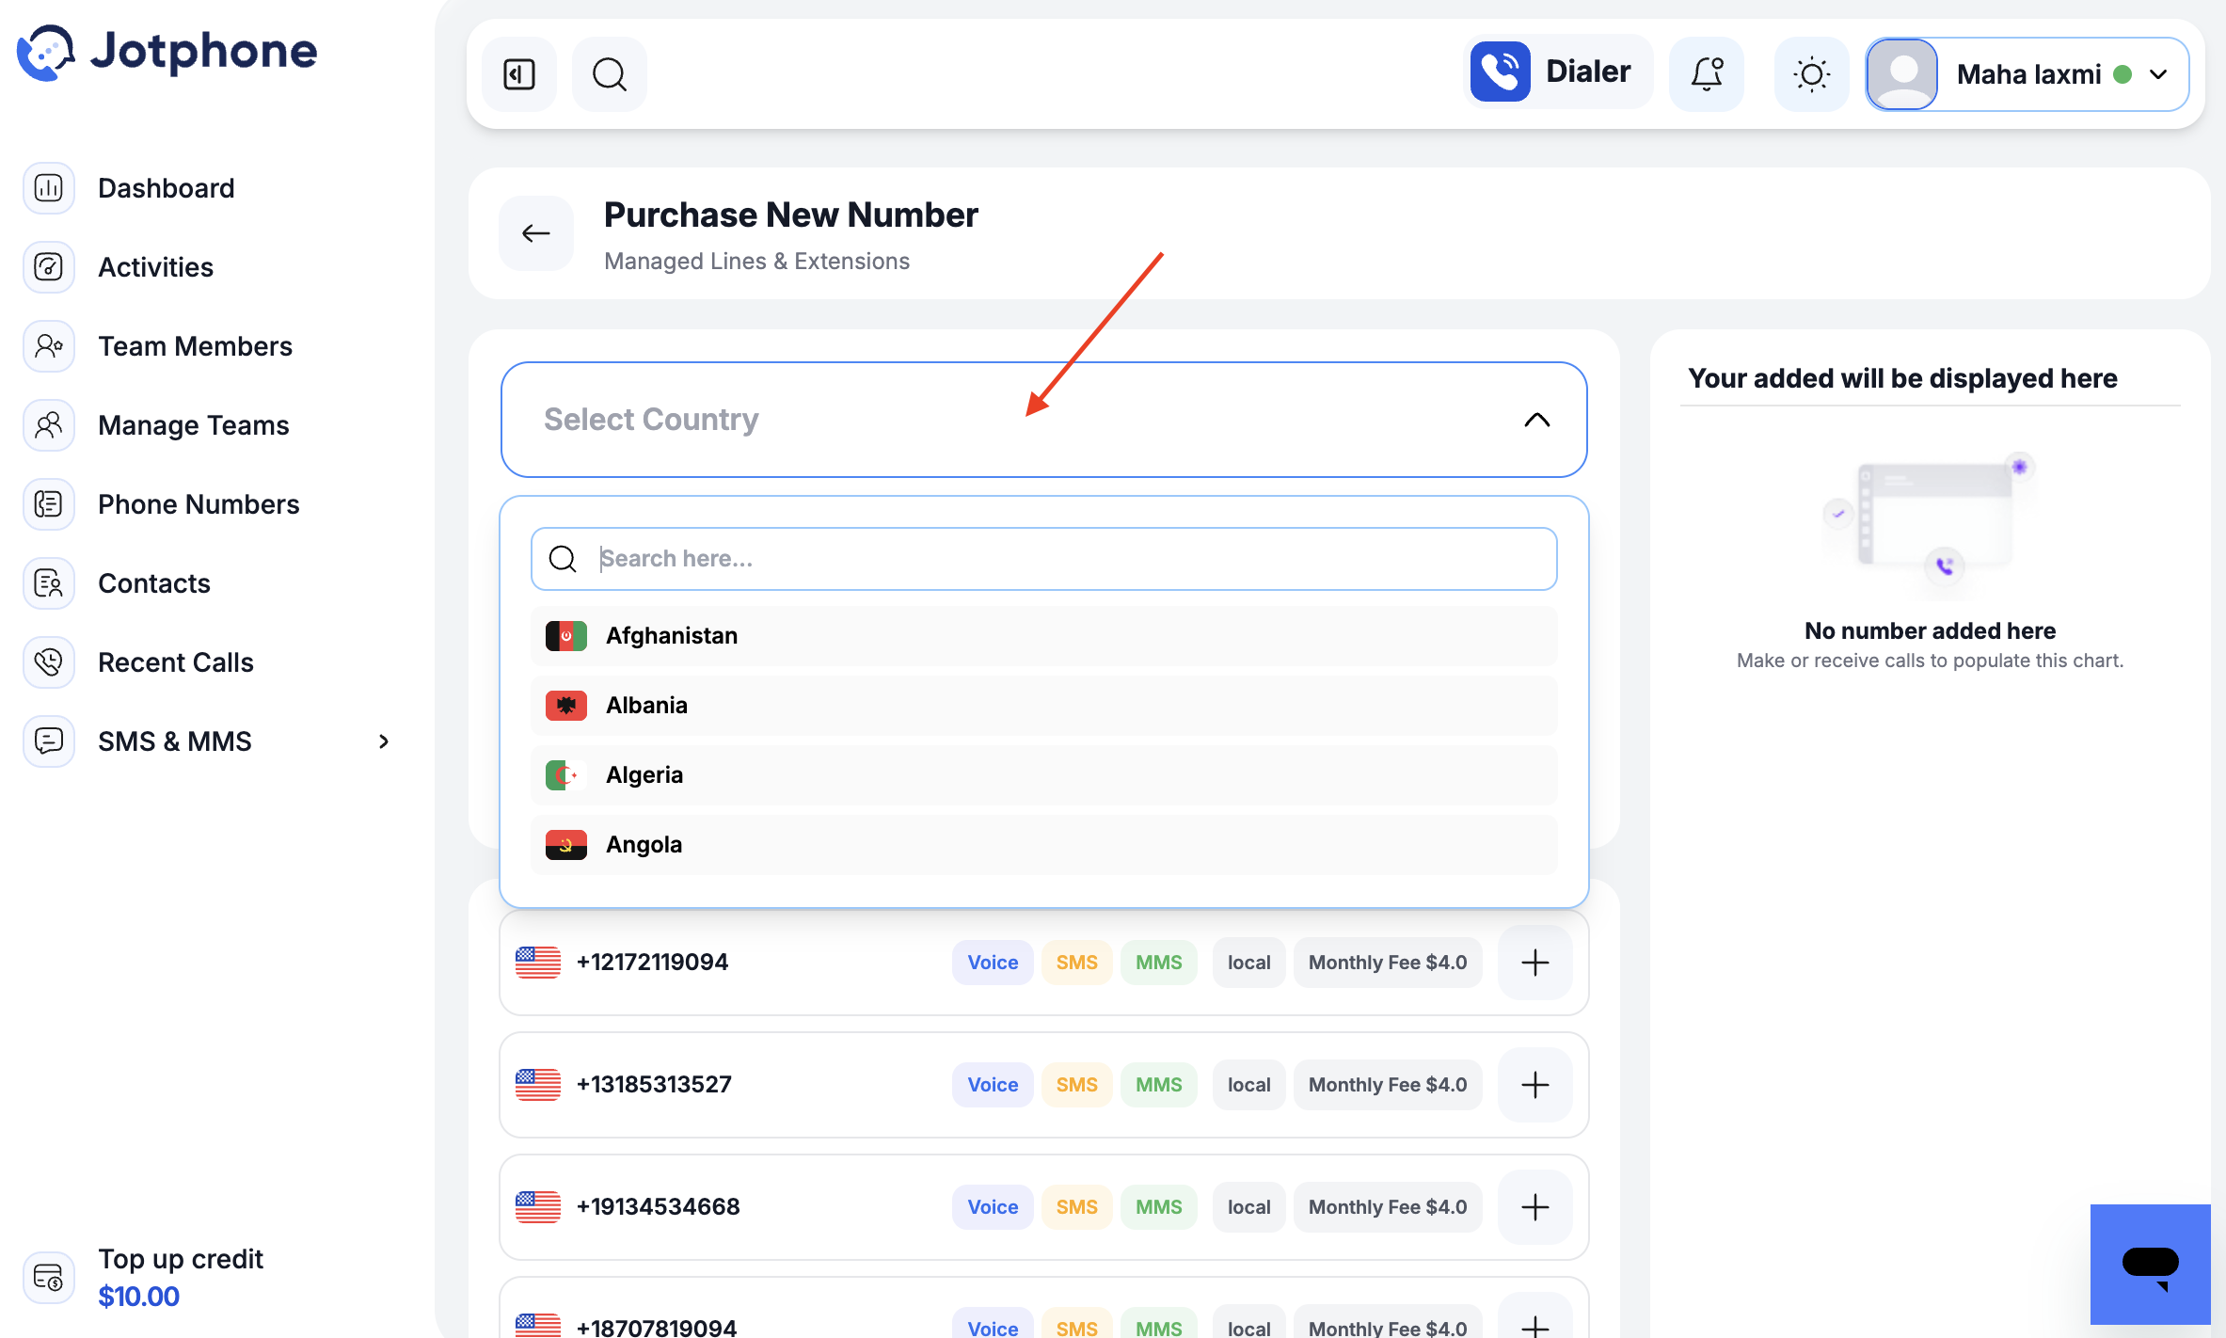Image resolution: width=2226 pixels, height=1338 pixels.
Task: Toggle light/dark theme sun icon
Action: point(1811,74)
